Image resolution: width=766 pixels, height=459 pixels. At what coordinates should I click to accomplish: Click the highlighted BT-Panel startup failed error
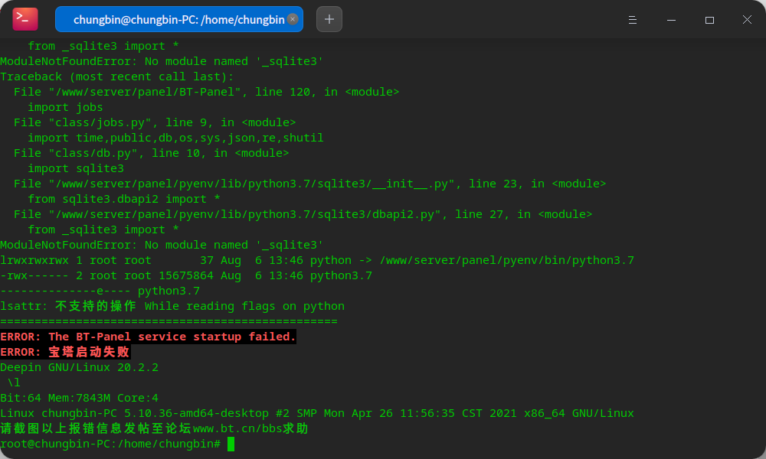[148, 337]
